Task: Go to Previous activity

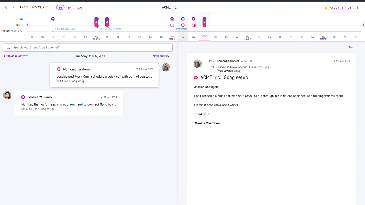Action: 16,56
